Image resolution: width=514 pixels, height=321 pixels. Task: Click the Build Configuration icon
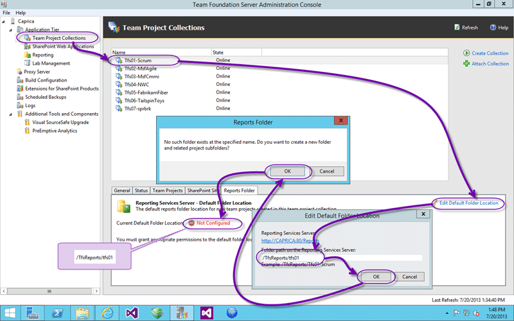pos(20,80)
